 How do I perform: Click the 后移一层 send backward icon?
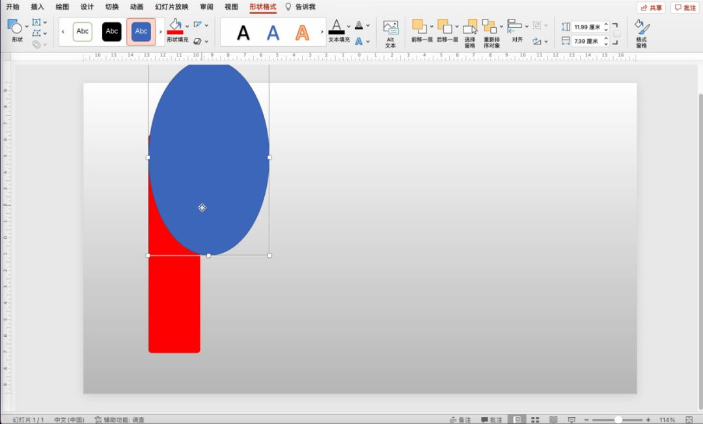(x=445, y=27)
